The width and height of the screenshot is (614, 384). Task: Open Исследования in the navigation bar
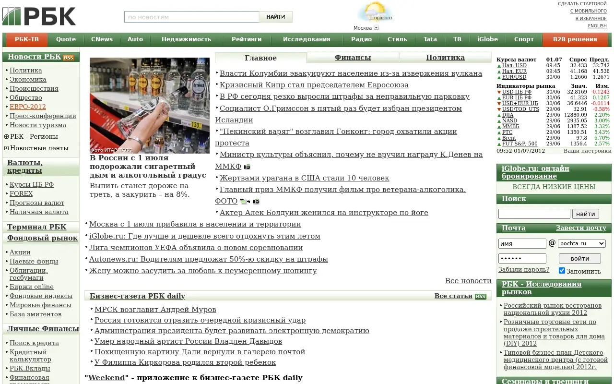307,39
